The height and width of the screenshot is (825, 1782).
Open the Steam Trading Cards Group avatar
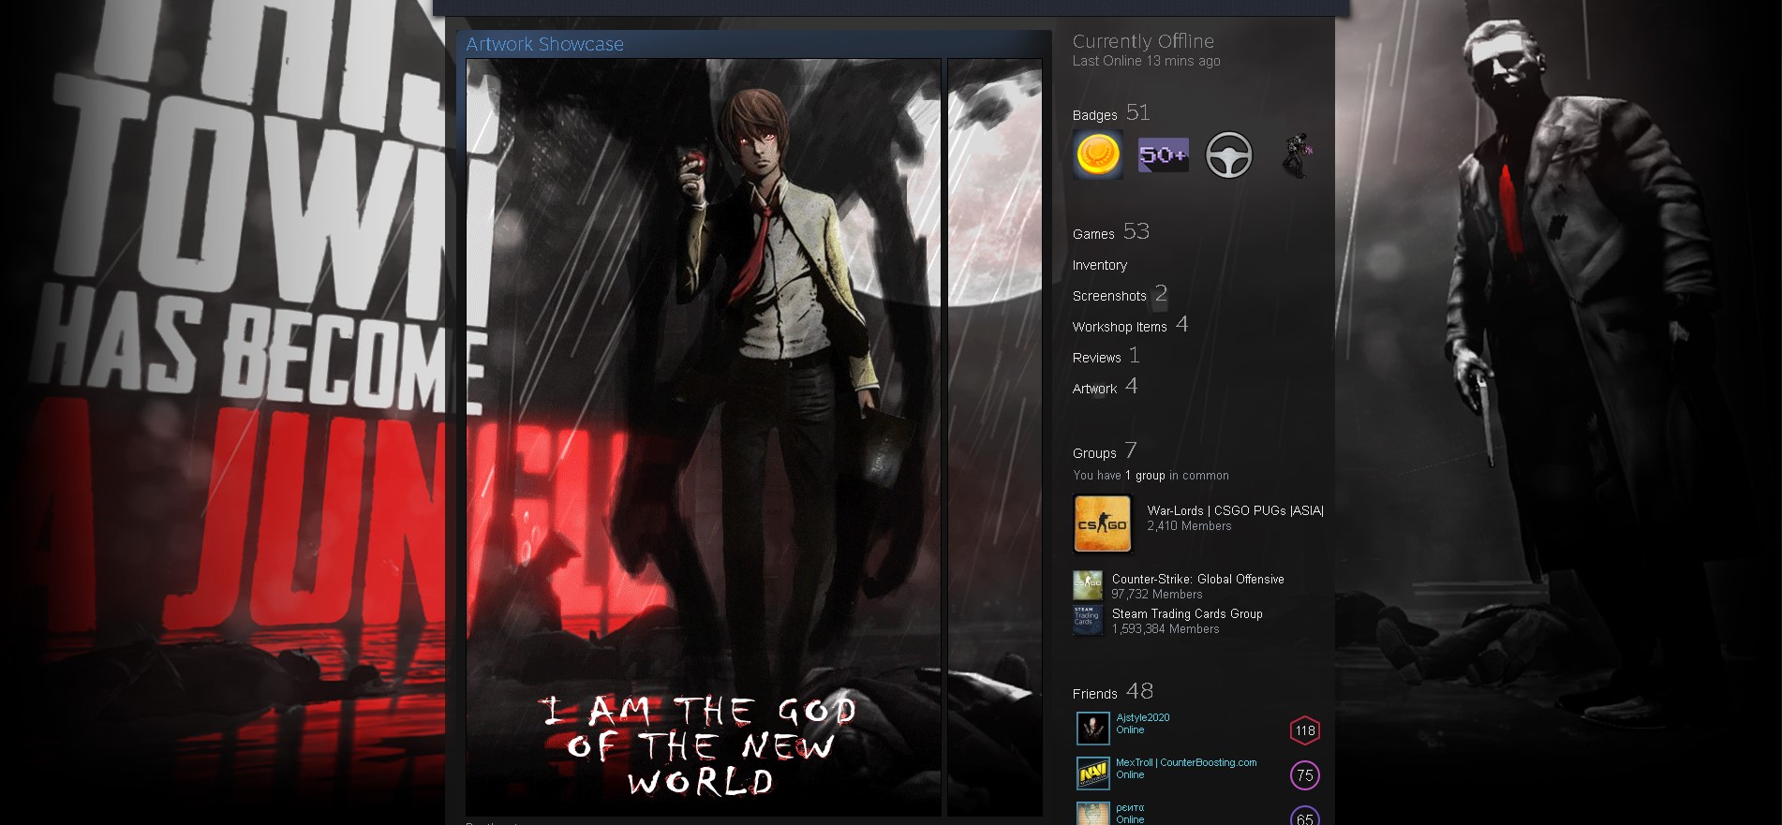[x=1088, y=620]
